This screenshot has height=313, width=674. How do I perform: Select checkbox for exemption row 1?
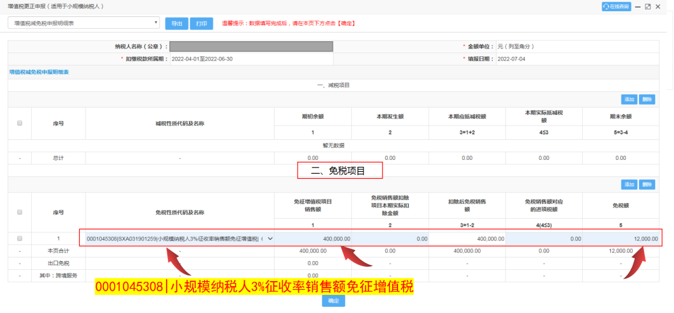click(x=19, y=238)
